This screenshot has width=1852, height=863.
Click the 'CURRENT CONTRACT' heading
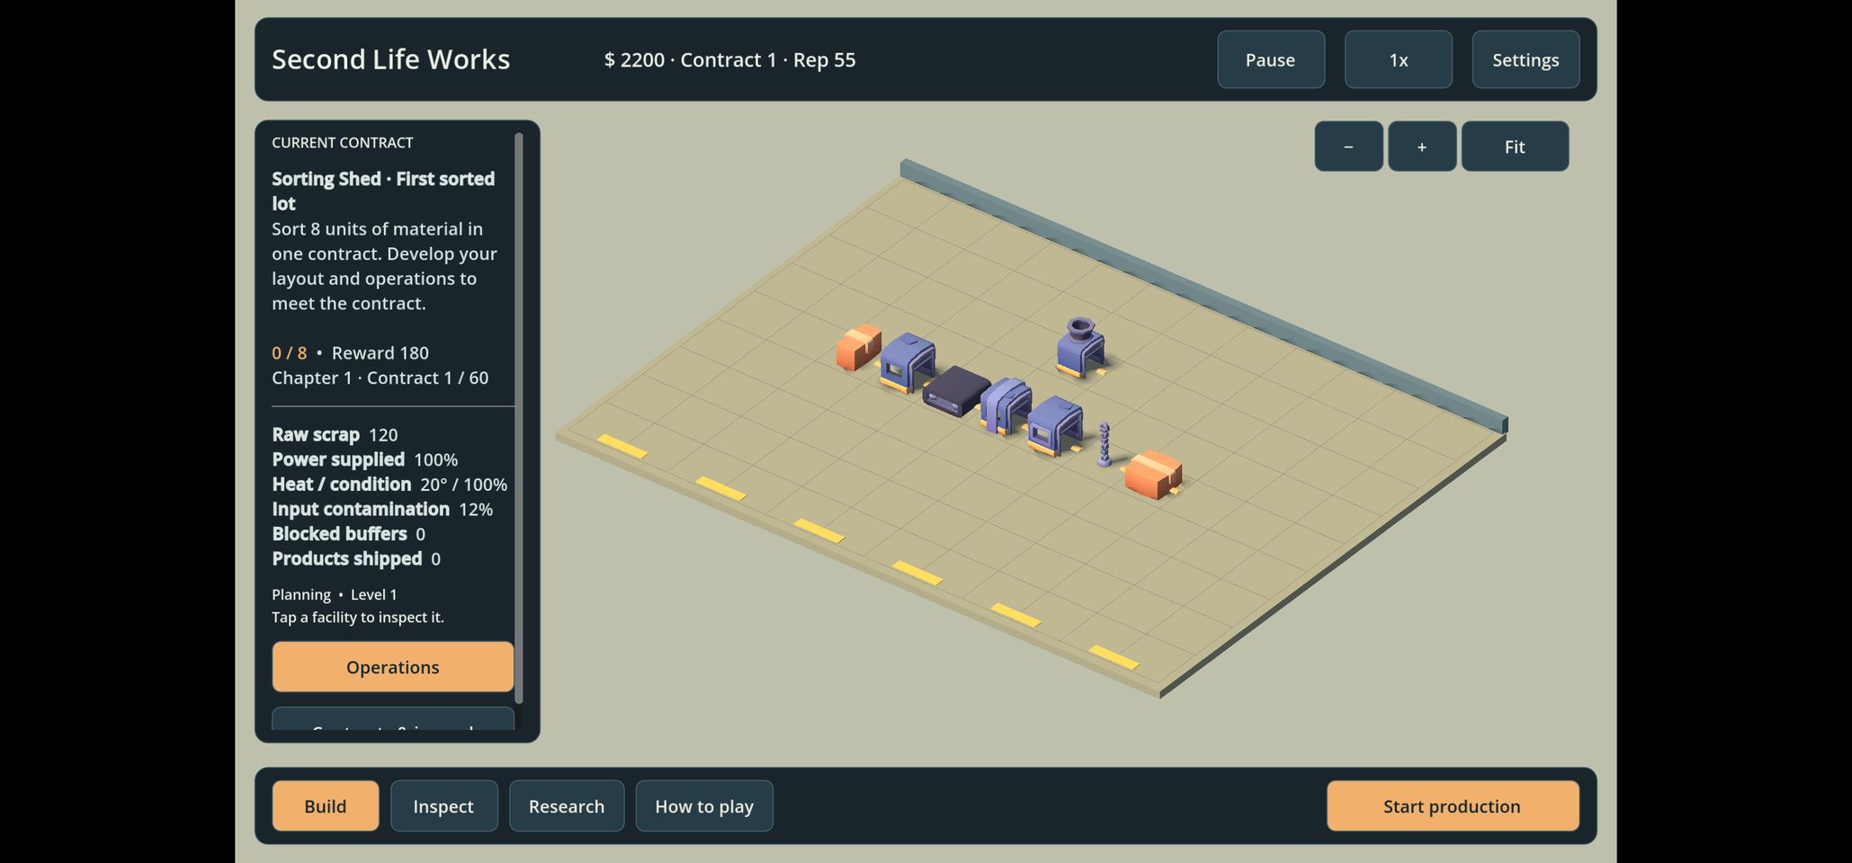point(343,143)
